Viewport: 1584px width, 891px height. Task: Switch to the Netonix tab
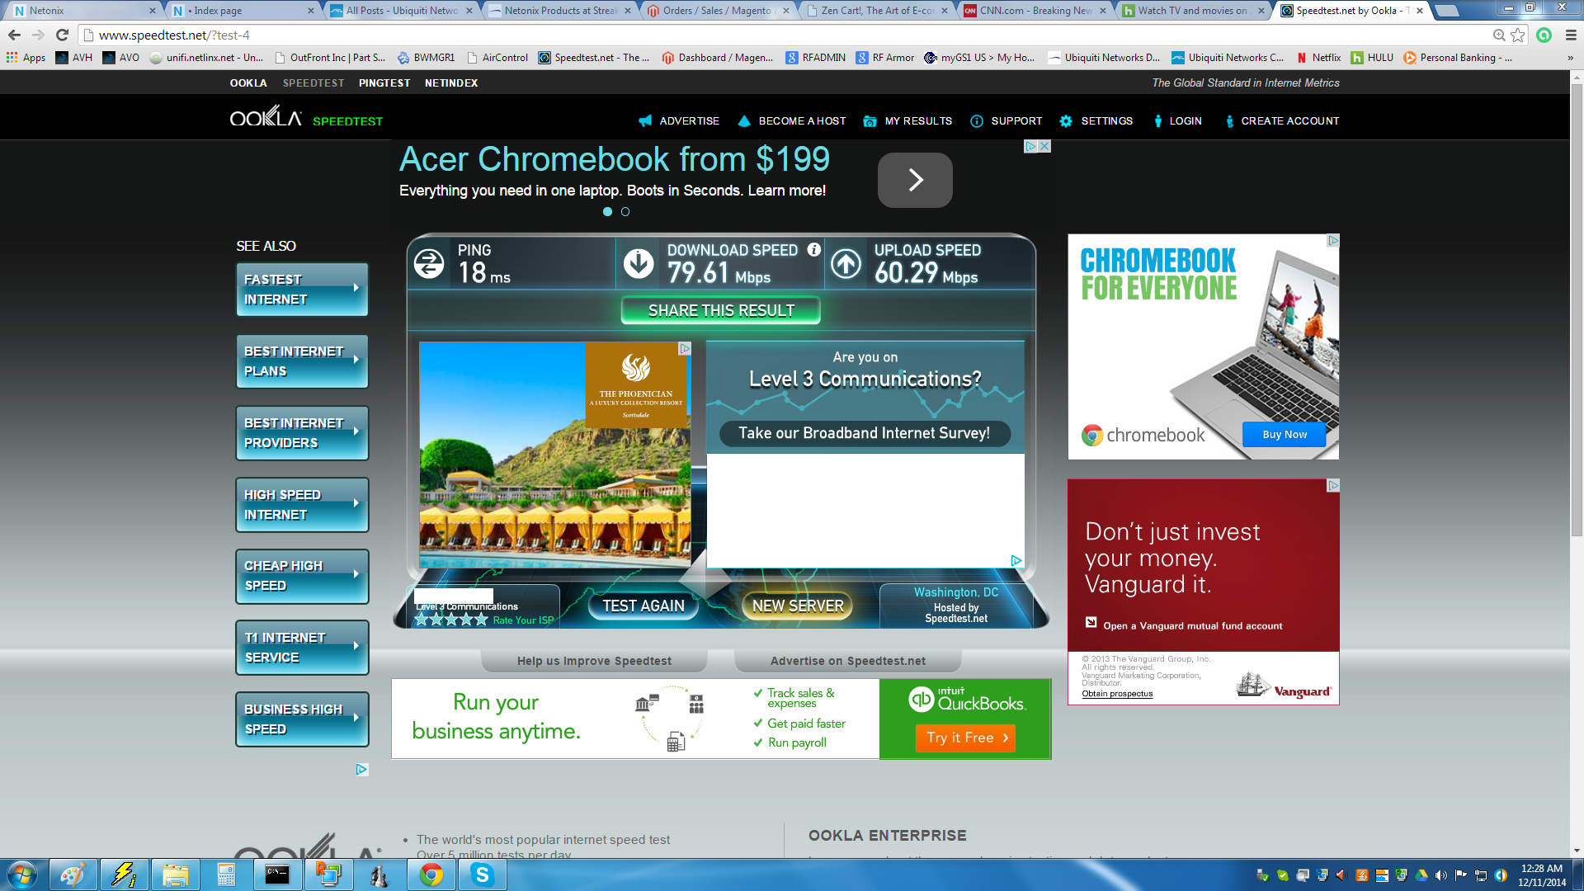pos(81,11)
